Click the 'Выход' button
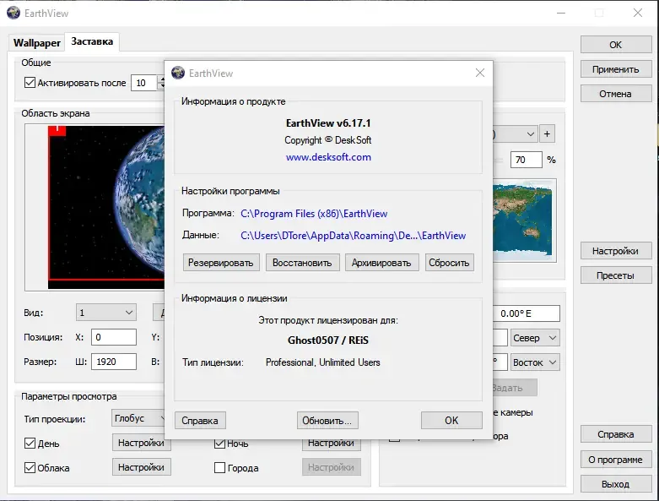 click(x=616, y=484)
